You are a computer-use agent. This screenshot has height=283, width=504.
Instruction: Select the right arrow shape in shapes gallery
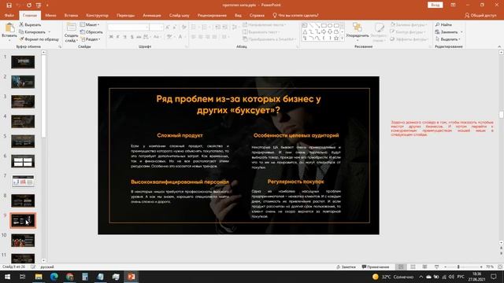click(324, 31)
